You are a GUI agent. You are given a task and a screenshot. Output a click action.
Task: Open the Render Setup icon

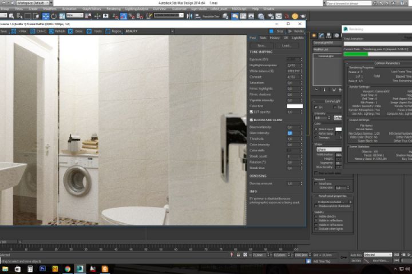pos(270,16)
